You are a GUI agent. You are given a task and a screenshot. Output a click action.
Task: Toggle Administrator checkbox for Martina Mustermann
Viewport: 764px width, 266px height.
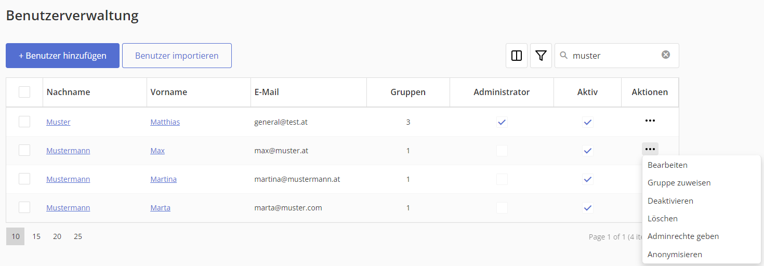[x=502, y=179]
